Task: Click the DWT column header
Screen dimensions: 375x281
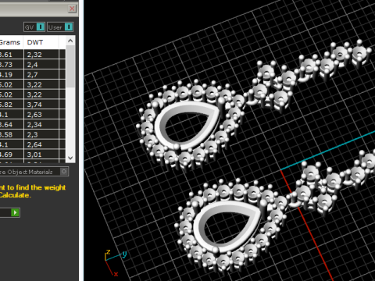Action: [41, 42]
